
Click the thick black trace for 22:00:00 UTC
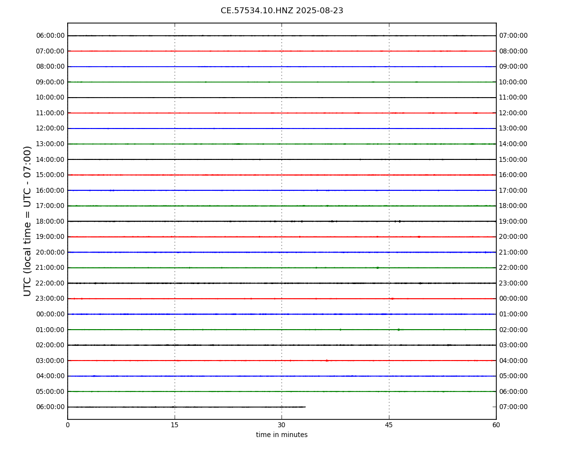click(282, 283)
